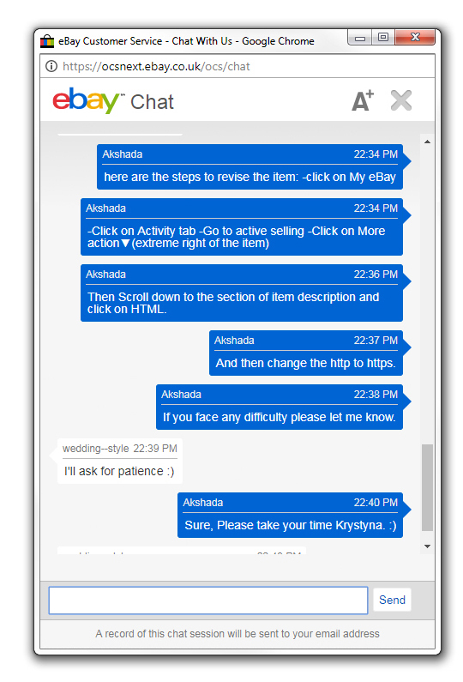Viewport: 463px width, 682px height.
Task: Minimize the Chrome chat window
Action: (359, 38)
